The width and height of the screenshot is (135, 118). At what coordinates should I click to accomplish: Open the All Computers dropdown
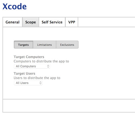(32, 66)
